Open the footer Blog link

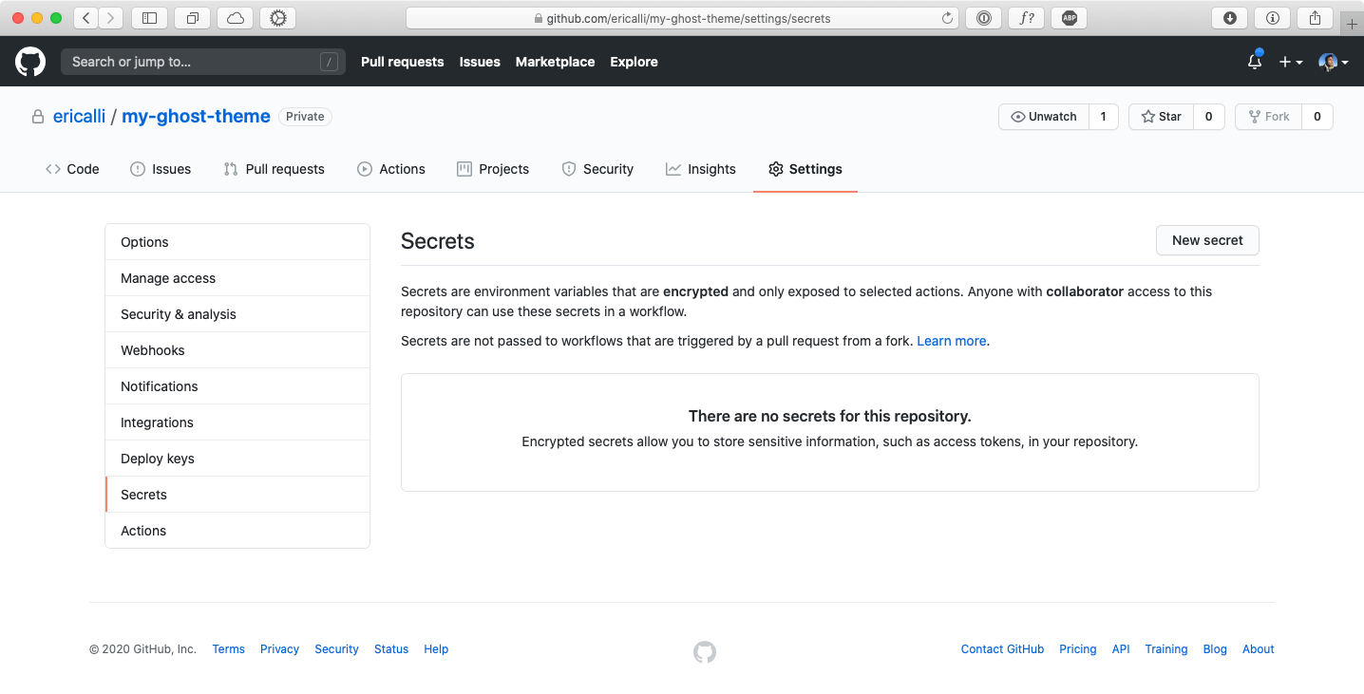click(1215, 649)
